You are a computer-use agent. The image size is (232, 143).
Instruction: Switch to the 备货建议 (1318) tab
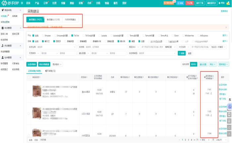pyautogui.click(x=53, y=20)
